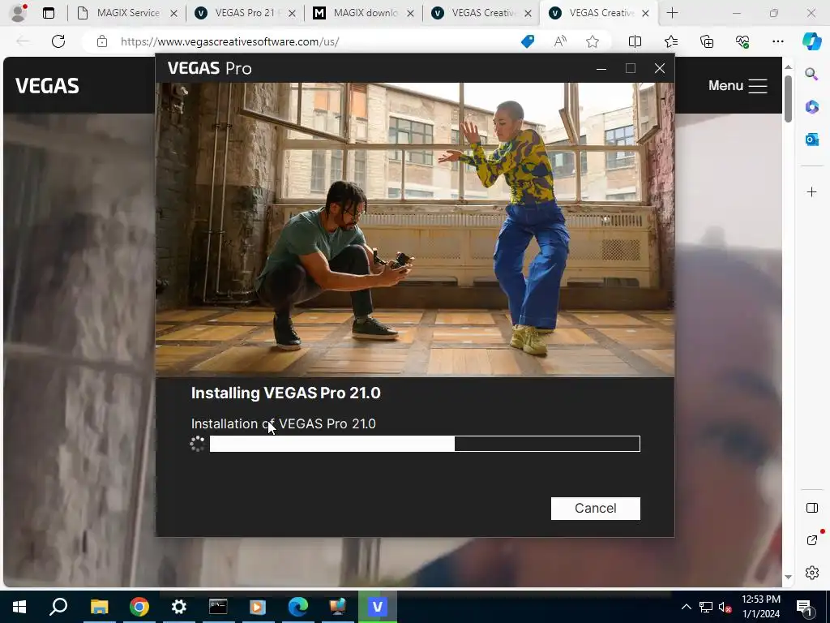Cancel the VEGAS Pro installation
Viewport: 830px width, 623px height.
(595, 508)
